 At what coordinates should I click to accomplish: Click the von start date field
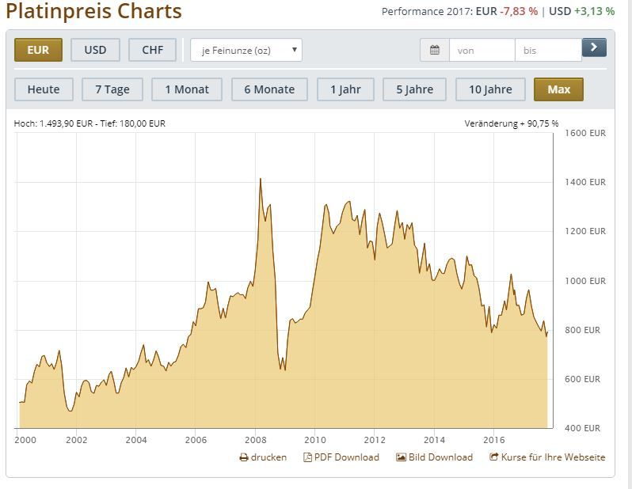coord(482,50)
